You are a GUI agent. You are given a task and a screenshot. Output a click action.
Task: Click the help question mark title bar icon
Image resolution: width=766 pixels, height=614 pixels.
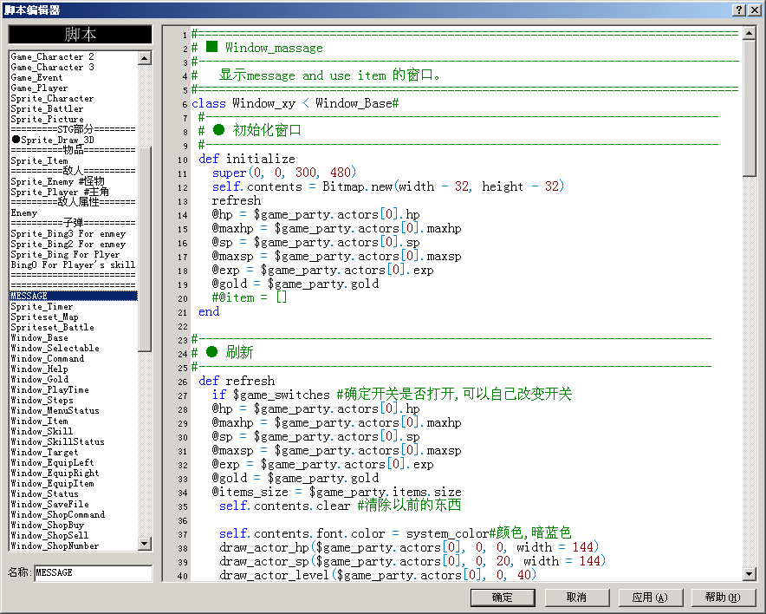click(739, 10)
